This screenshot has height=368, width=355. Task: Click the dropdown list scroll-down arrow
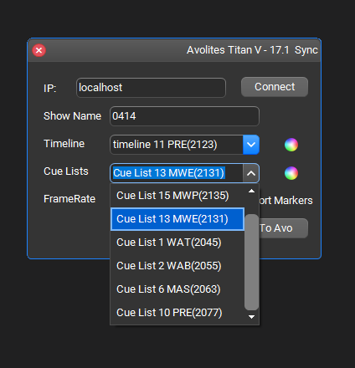[x=251, y=317]
